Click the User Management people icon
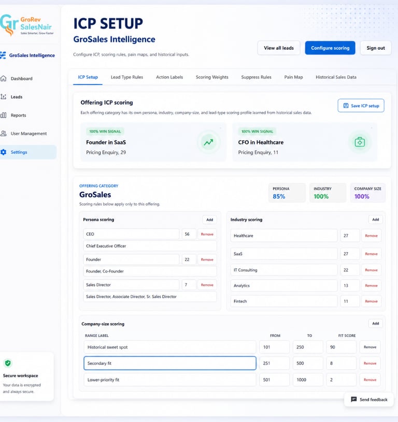The width and height of the screenshot is (398, 422). coord(4,134)
